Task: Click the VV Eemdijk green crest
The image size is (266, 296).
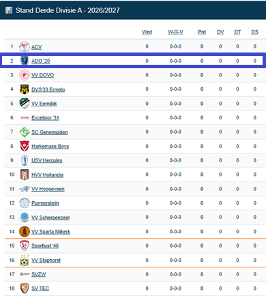Action: [x=25, y=104]
